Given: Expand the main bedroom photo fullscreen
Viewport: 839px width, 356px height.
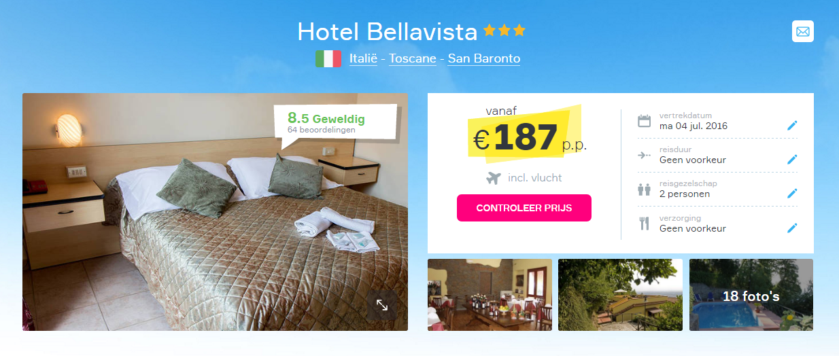Looking at the screenshot, I should (382, 306).
